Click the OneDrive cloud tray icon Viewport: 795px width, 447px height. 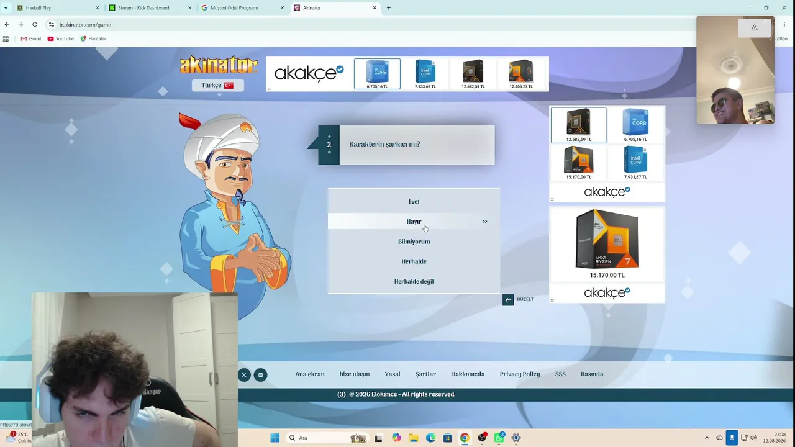(x=719, y=438)
